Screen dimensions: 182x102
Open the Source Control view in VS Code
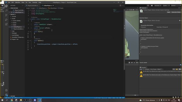coord(6,15)
